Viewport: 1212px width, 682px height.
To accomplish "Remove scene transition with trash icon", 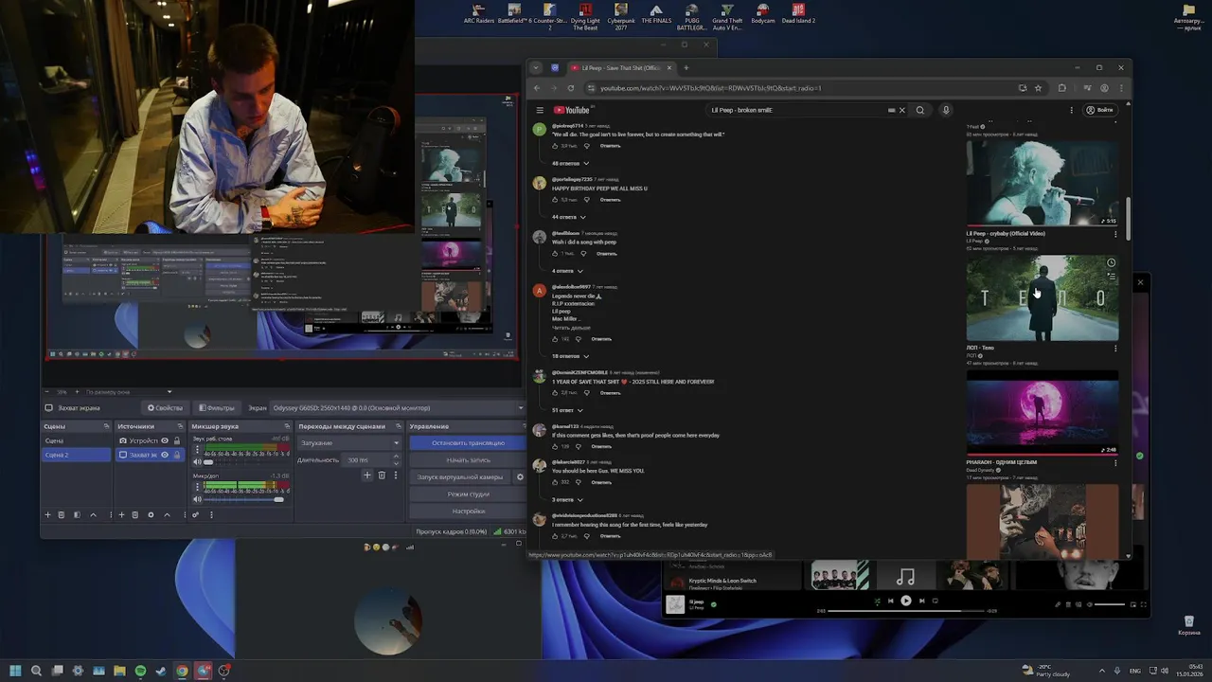I will pyautogui.click(x=382, y=475).
